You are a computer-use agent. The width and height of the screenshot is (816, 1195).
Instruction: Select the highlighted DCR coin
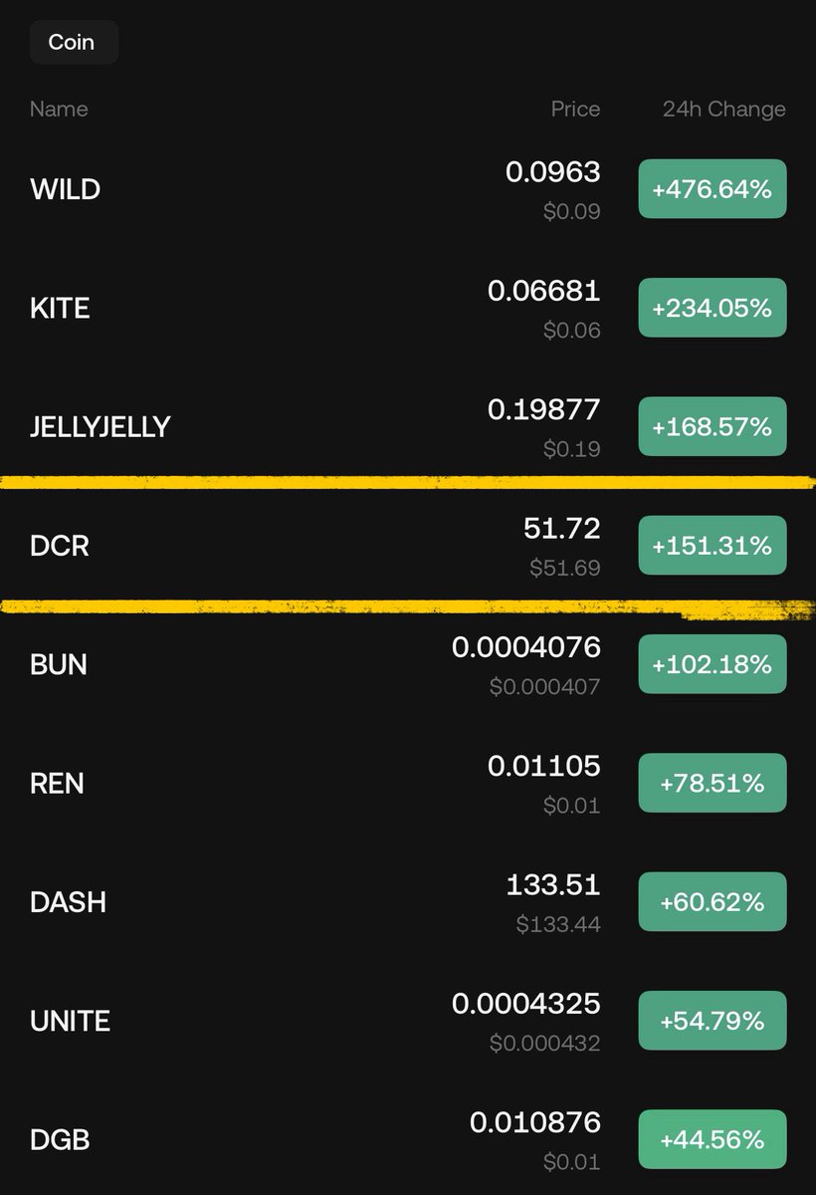click(61, 546)
